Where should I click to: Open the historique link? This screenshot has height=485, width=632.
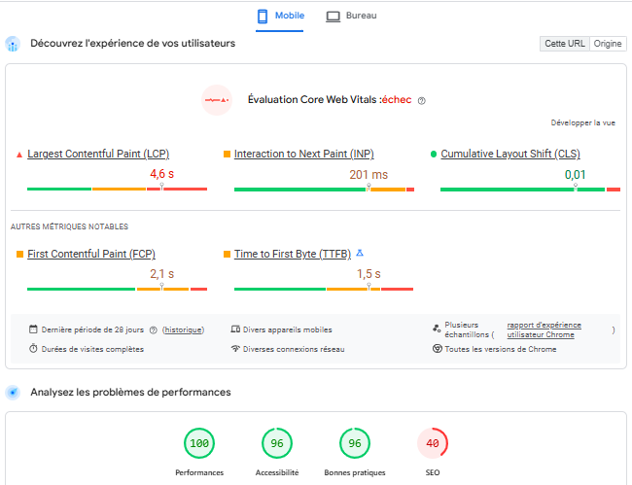(x=184, y=329)
